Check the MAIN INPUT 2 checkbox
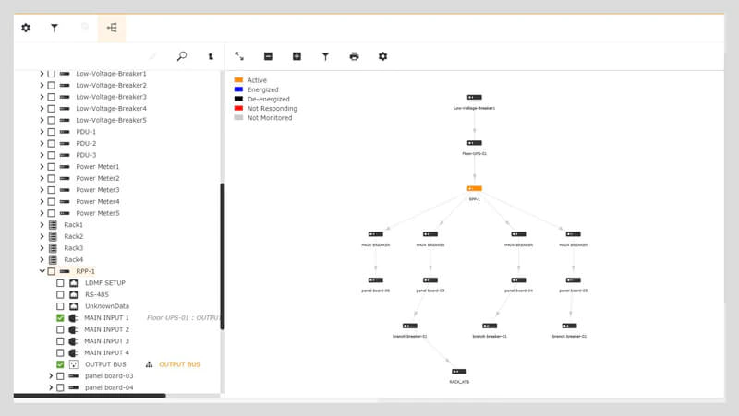Viewport: 739px width, 416px height. click(x=60, y=330)
